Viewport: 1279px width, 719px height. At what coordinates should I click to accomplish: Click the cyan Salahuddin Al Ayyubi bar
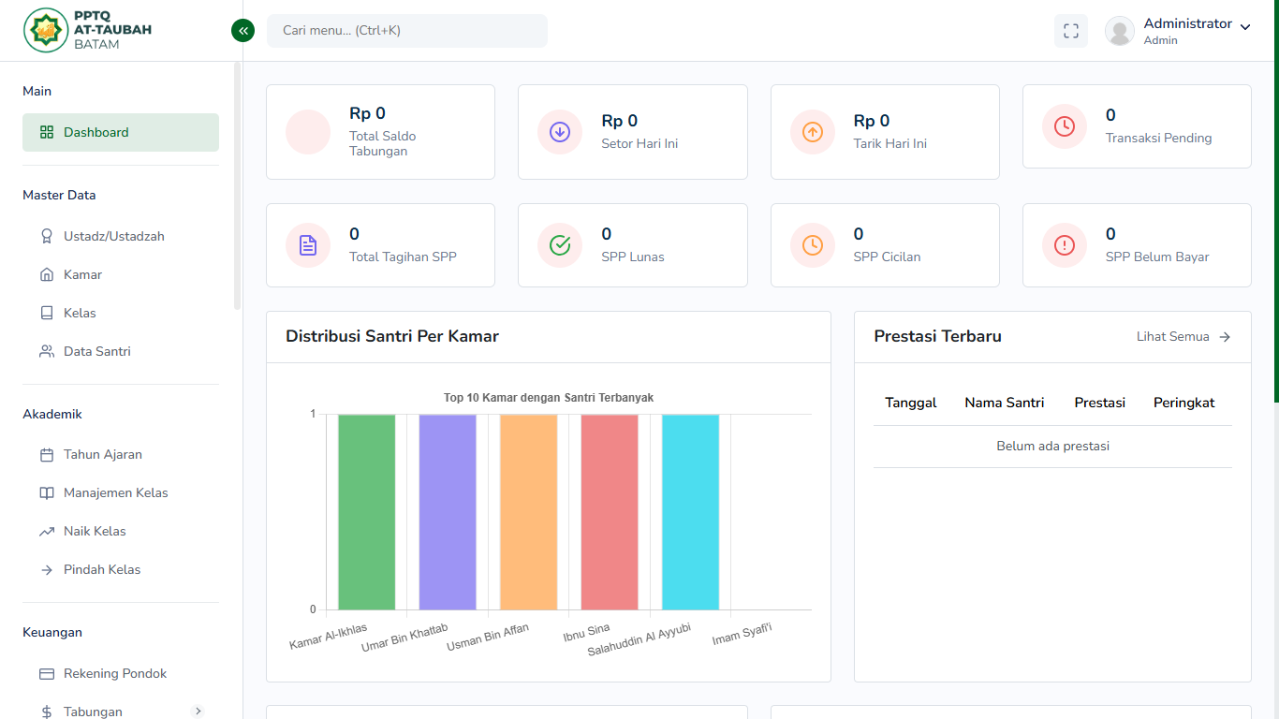(690, 512)
